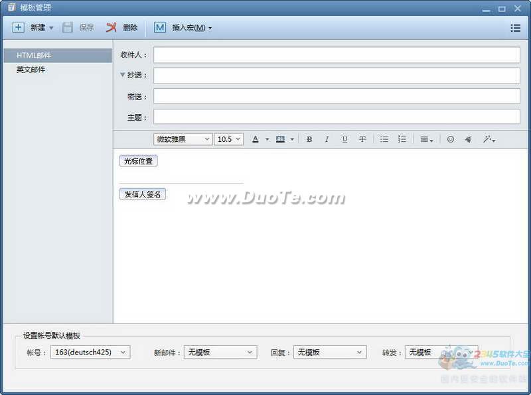Screen dimensions: 531x395
Task: Click the 发信人签名 placeholder button
Action: pos(142,194)
